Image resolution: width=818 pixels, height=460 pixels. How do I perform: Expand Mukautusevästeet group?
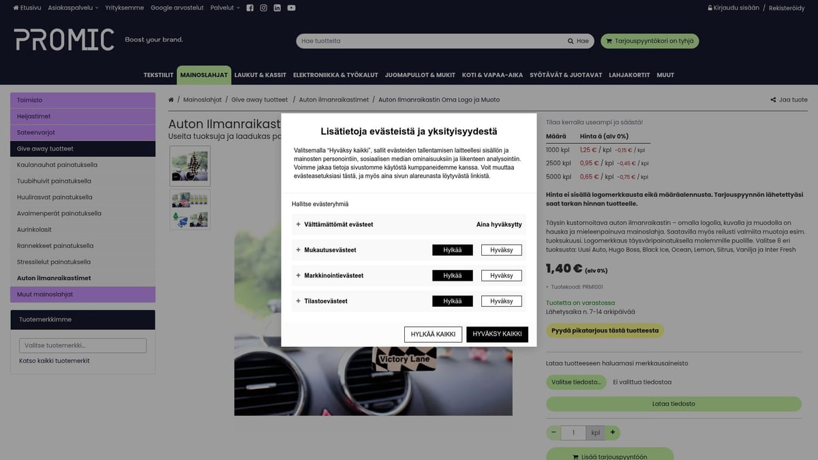tap(326, 250)
